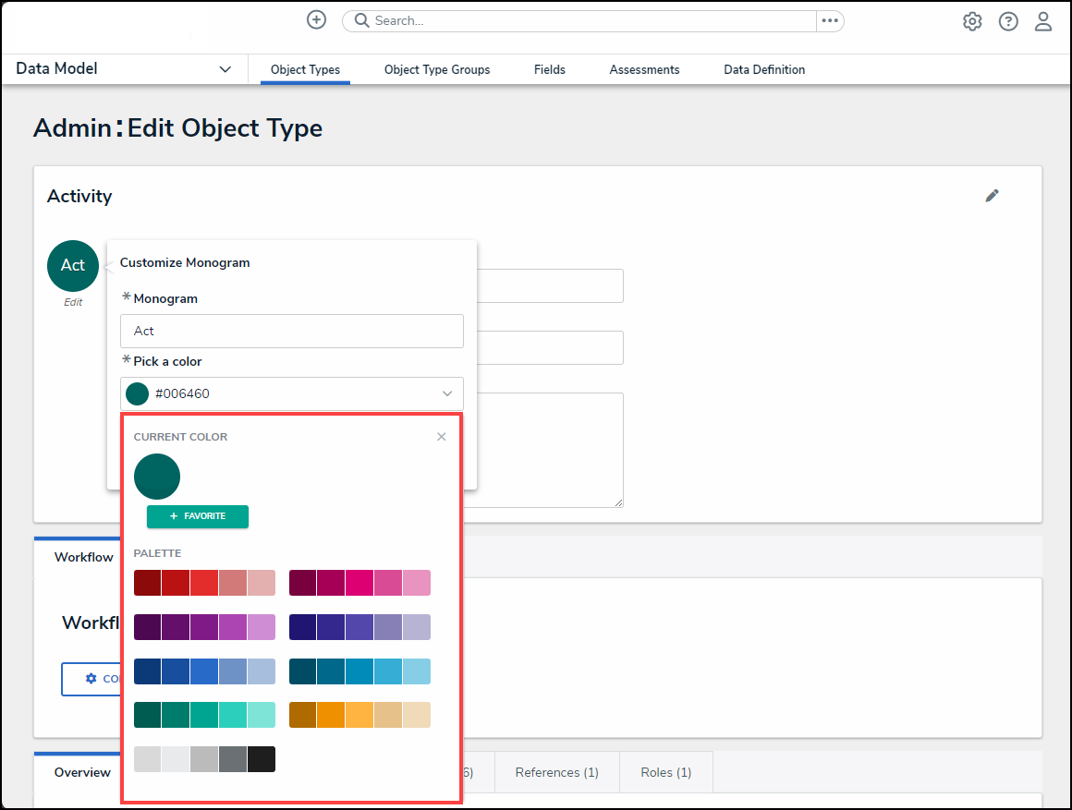Viewport: 1072px width, 810px height.
Task: Click the search options ellipsis icon
Action: click(x=829, y=20)
